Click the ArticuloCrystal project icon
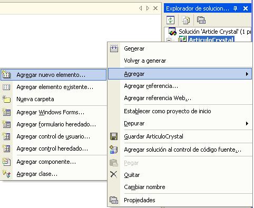 point(182,39)
